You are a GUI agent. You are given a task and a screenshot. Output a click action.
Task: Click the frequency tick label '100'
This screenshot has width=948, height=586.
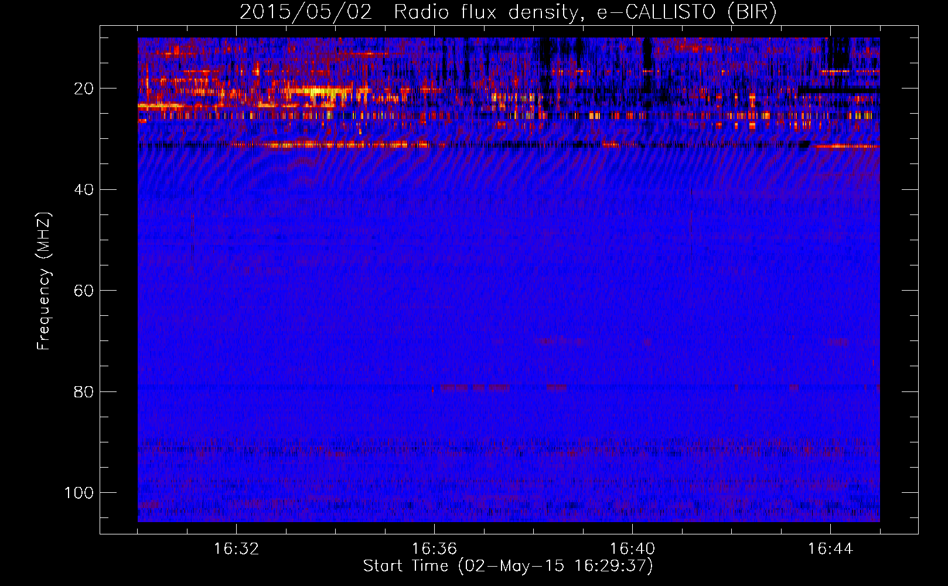point(79,493)
